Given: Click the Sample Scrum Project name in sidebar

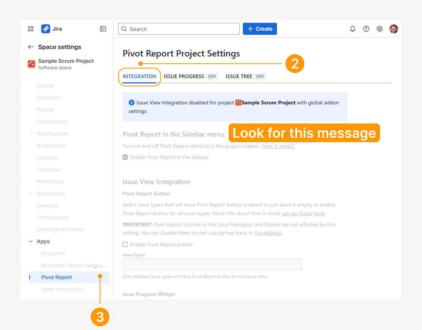Looking at the screenshot, I should point(66,61).
